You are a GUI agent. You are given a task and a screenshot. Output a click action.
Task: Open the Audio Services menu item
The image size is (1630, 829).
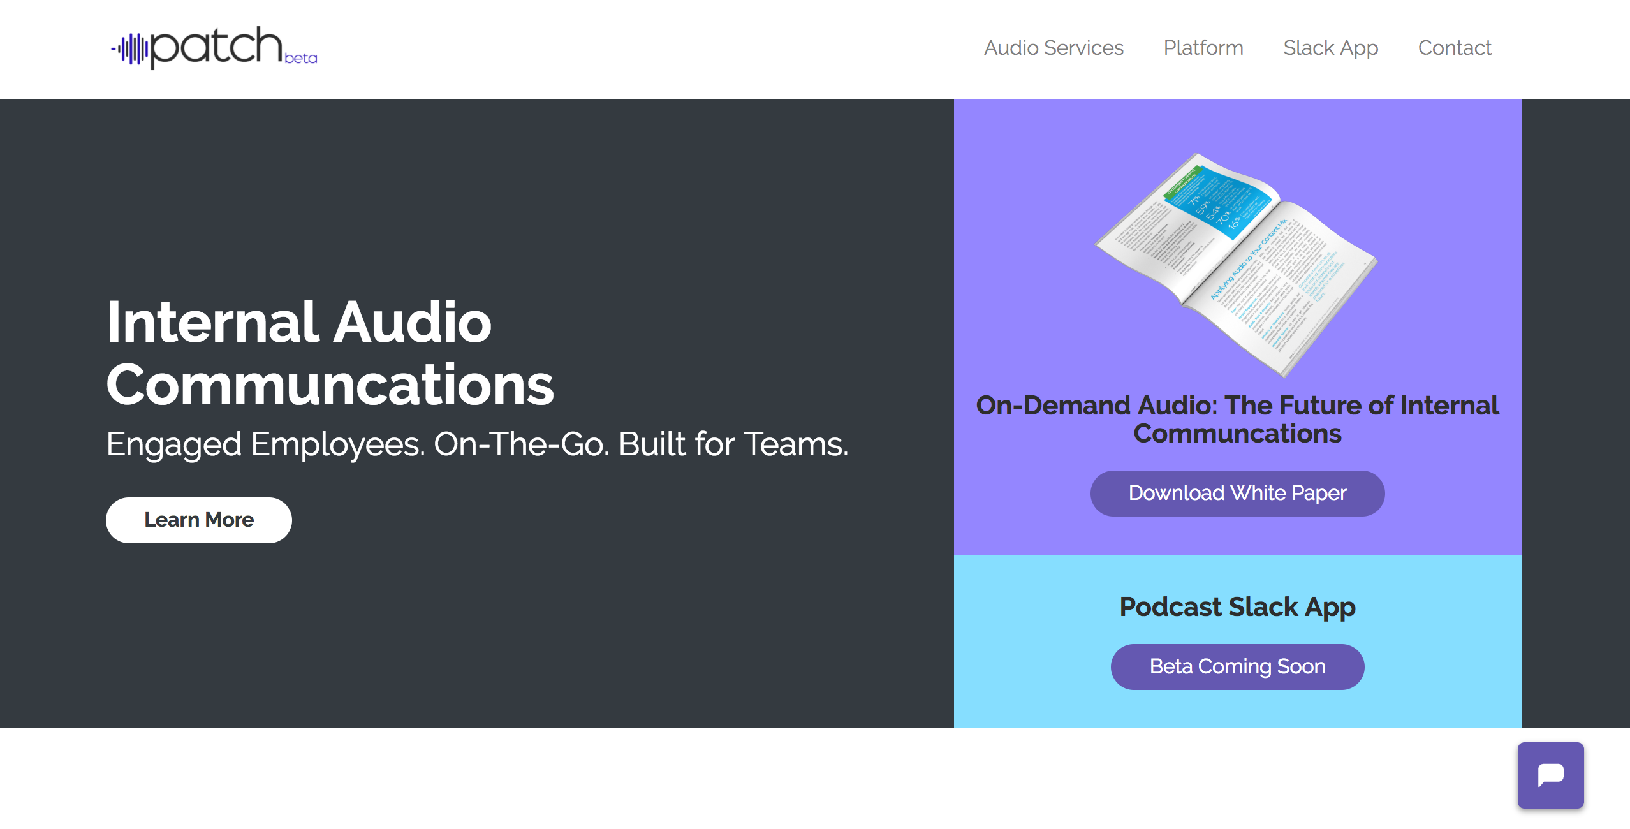1054,48
